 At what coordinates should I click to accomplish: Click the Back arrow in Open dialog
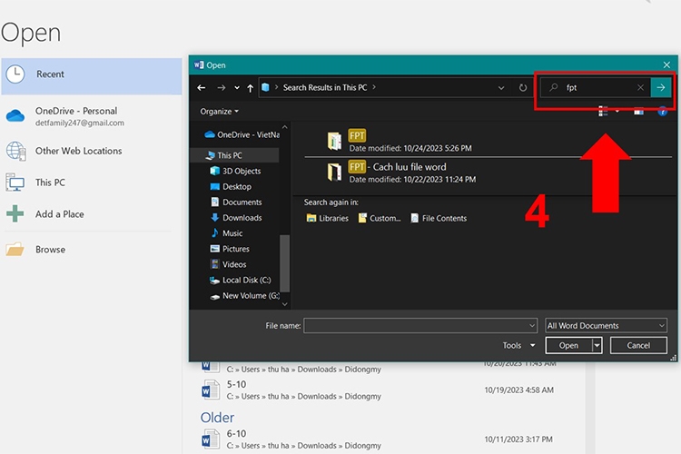click(201, 88)
